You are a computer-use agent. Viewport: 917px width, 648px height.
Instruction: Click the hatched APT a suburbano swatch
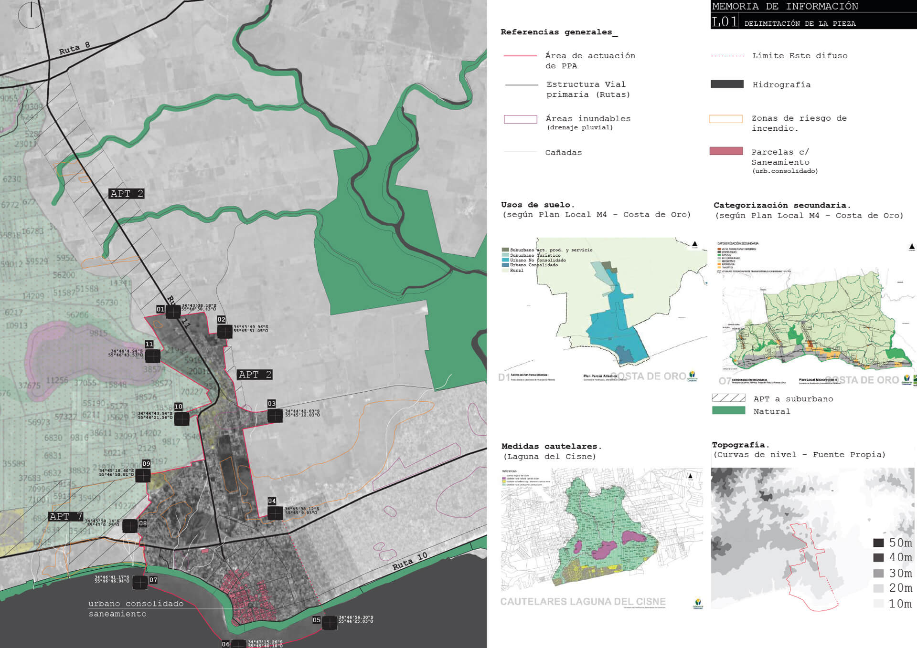tap(728, 398)
